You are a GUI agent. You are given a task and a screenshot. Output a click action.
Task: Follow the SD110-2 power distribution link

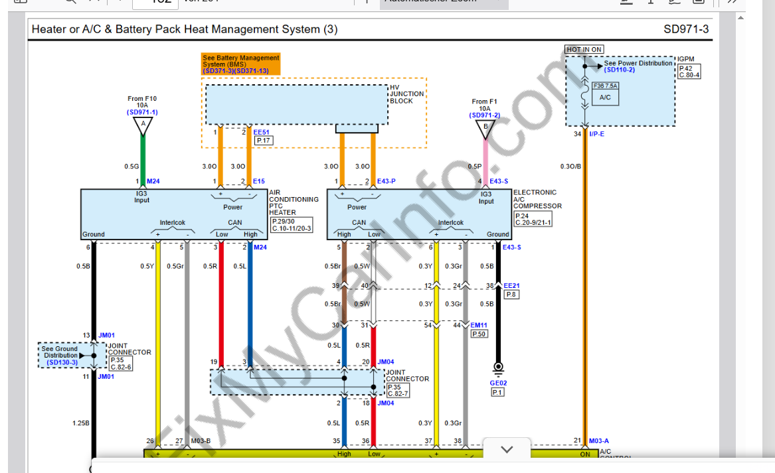pos(619,70)
